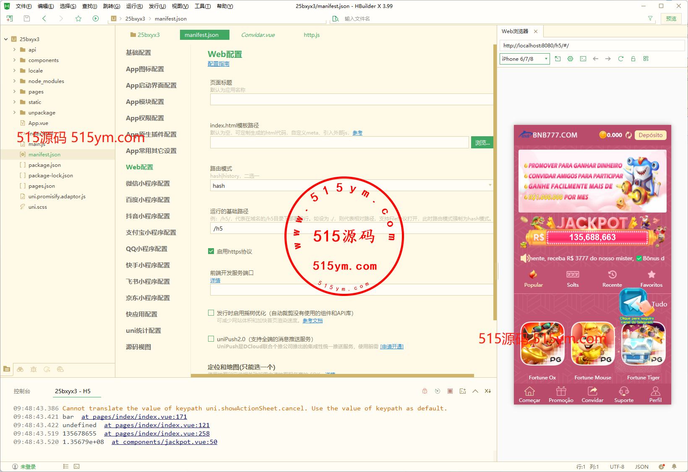Open the 配置指南 link
Screen dimensions: 688x472
pos(218,64)
